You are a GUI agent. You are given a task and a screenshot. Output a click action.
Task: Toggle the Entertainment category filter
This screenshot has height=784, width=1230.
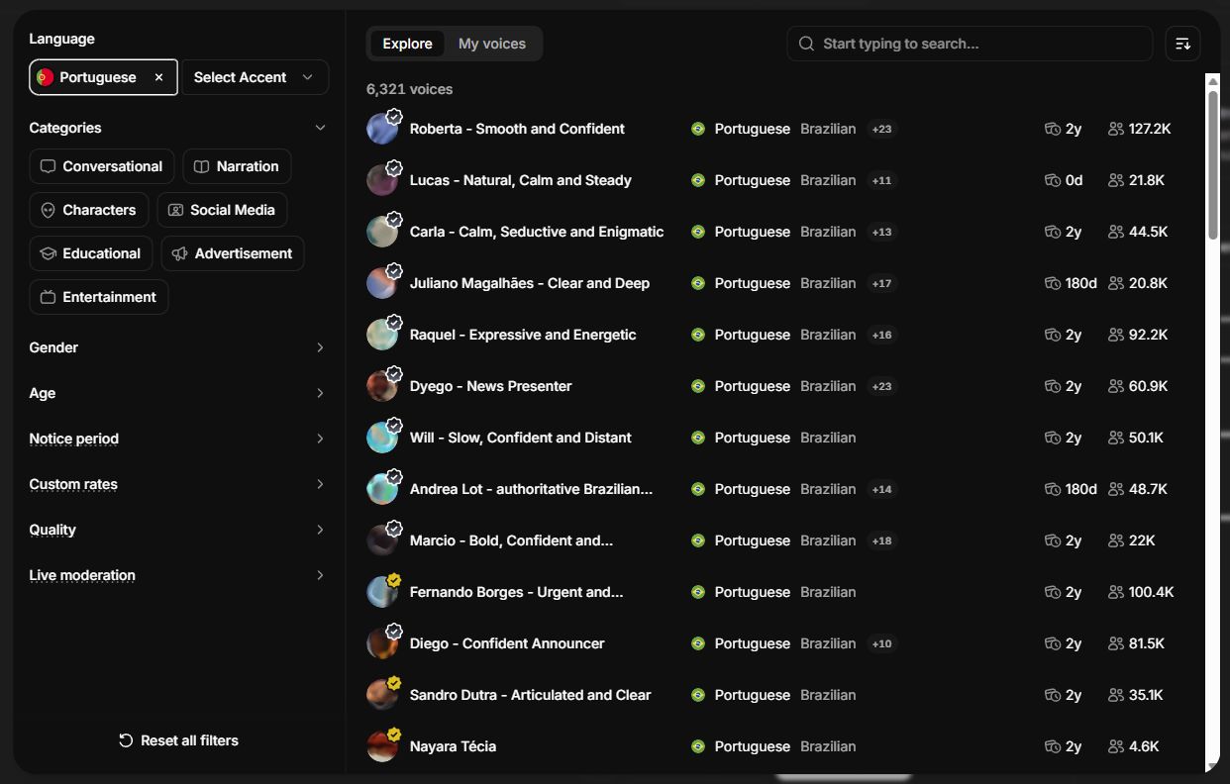click(99, 297)
